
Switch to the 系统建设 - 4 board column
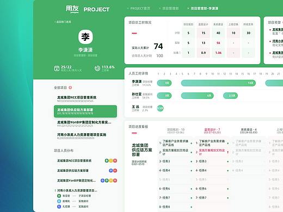tap(249, 131)
